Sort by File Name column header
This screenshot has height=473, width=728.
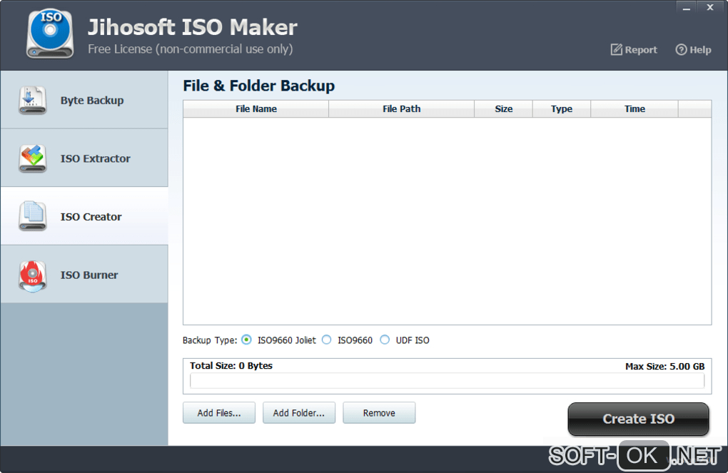(x=256, y=108)
